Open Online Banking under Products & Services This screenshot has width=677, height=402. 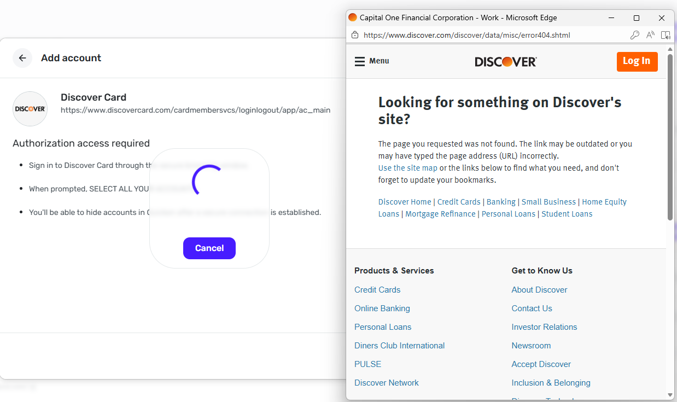[382, 308]
